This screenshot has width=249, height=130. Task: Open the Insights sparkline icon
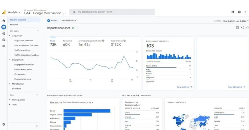(x=247, y=28)
